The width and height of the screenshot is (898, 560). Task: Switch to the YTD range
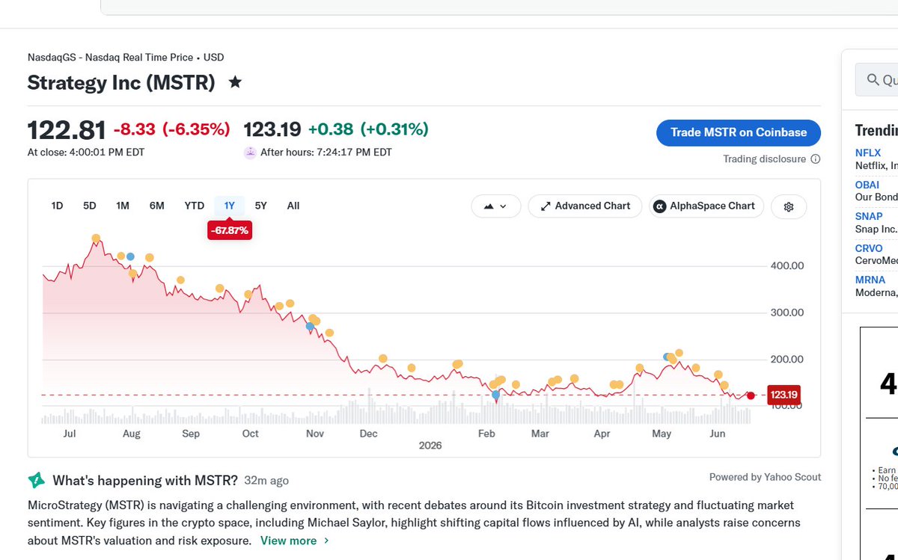tap(195, 206)
